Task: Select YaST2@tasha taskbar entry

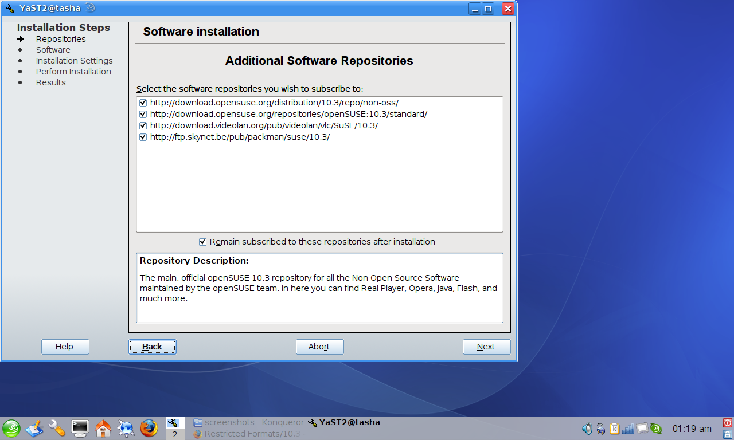Action: click(344, 423)
